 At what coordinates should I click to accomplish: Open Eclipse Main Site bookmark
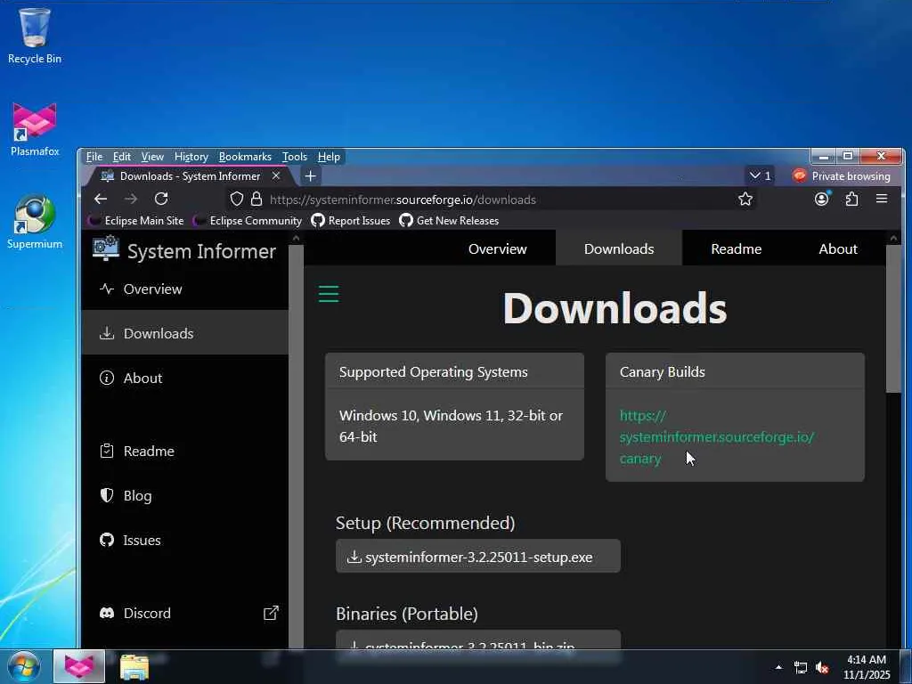click(136, 221)
